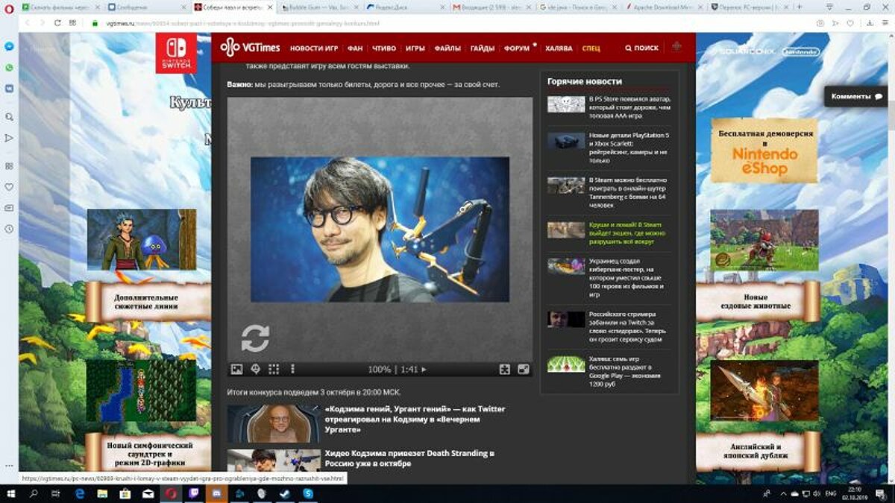The width and height of the screenshot is (895, 503).
Task: Open the Tannenberg Steam news thumbnail
Action: point(566,186)
